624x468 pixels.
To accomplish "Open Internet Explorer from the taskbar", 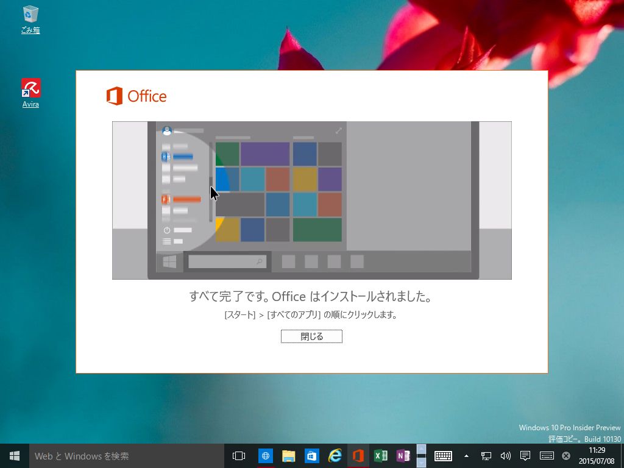I will [x=335, y=456].
